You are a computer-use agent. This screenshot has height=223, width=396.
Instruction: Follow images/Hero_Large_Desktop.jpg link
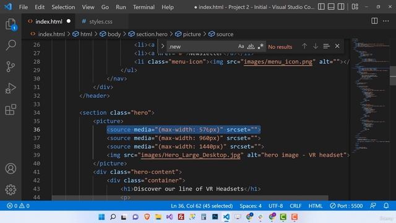click(x=191, y=155)
